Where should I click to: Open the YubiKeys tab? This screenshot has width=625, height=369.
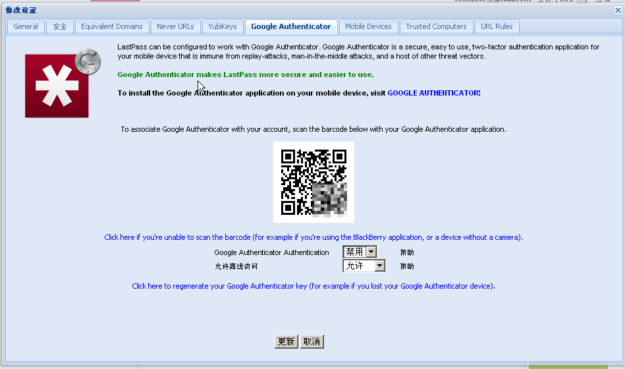point(223,26)
